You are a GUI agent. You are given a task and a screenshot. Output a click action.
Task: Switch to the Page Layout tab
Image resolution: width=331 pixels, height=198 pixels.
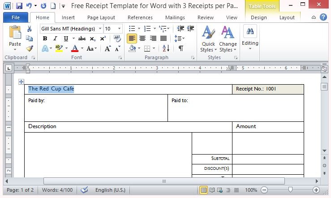click(x=101, y=17)
